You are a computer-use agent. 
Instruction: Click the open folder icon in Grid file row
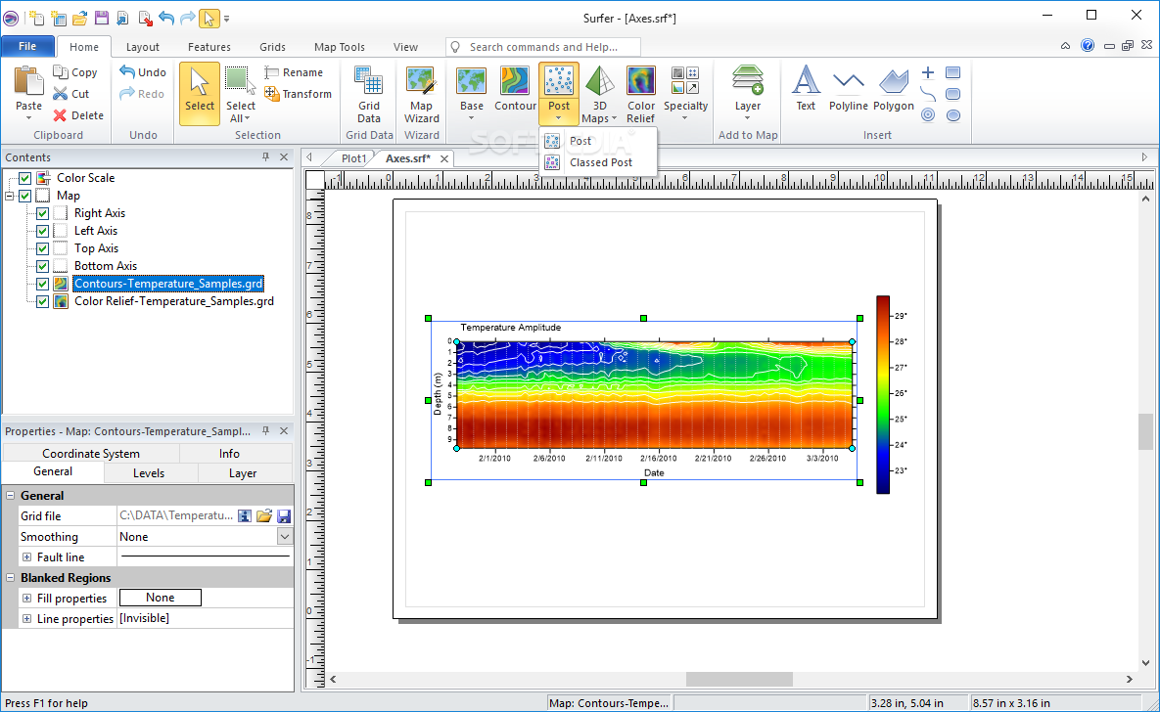click(264, 516)
